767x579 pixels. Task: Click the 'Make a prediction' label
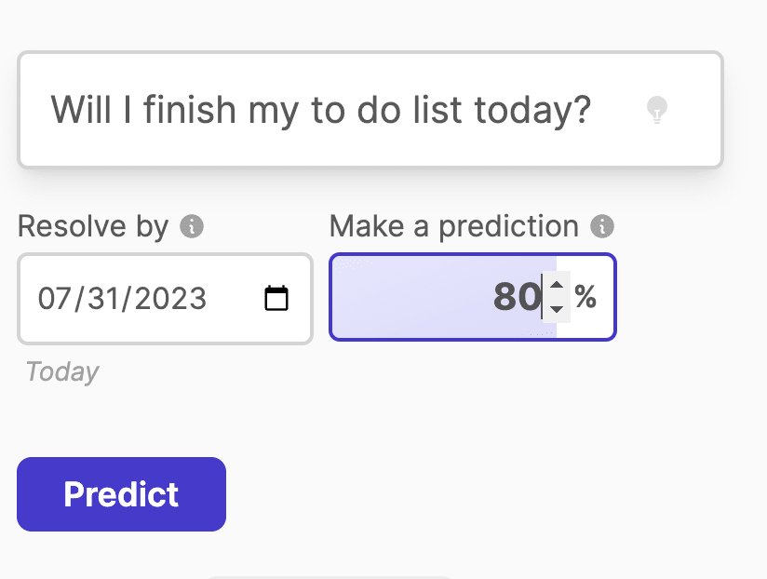point(453,226)
